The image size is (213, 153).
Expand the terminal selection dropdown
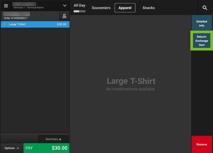[x=64, y=5]
